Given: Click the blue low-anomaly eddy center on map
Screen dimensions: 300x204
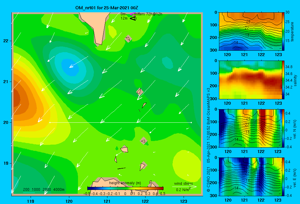Looking at the screenshot, I should [x=70, y=67].
